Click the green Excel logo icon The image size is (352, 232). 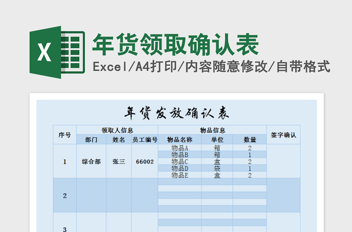tap(57, 52)
